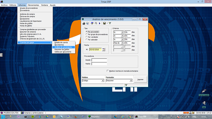Click the Imprimir button
The height and width of the screenshot is (119, 212).
pyautogui.click(x=140, y=79)
